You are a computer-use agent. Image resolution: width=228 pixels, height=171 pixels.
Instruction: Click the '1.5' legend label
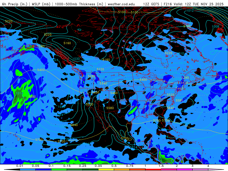pos(161,166)
